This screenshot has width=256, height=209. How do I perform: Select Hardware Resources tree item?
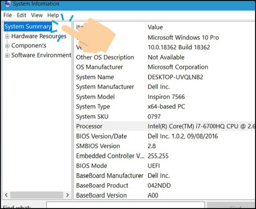tap(39, 36)
